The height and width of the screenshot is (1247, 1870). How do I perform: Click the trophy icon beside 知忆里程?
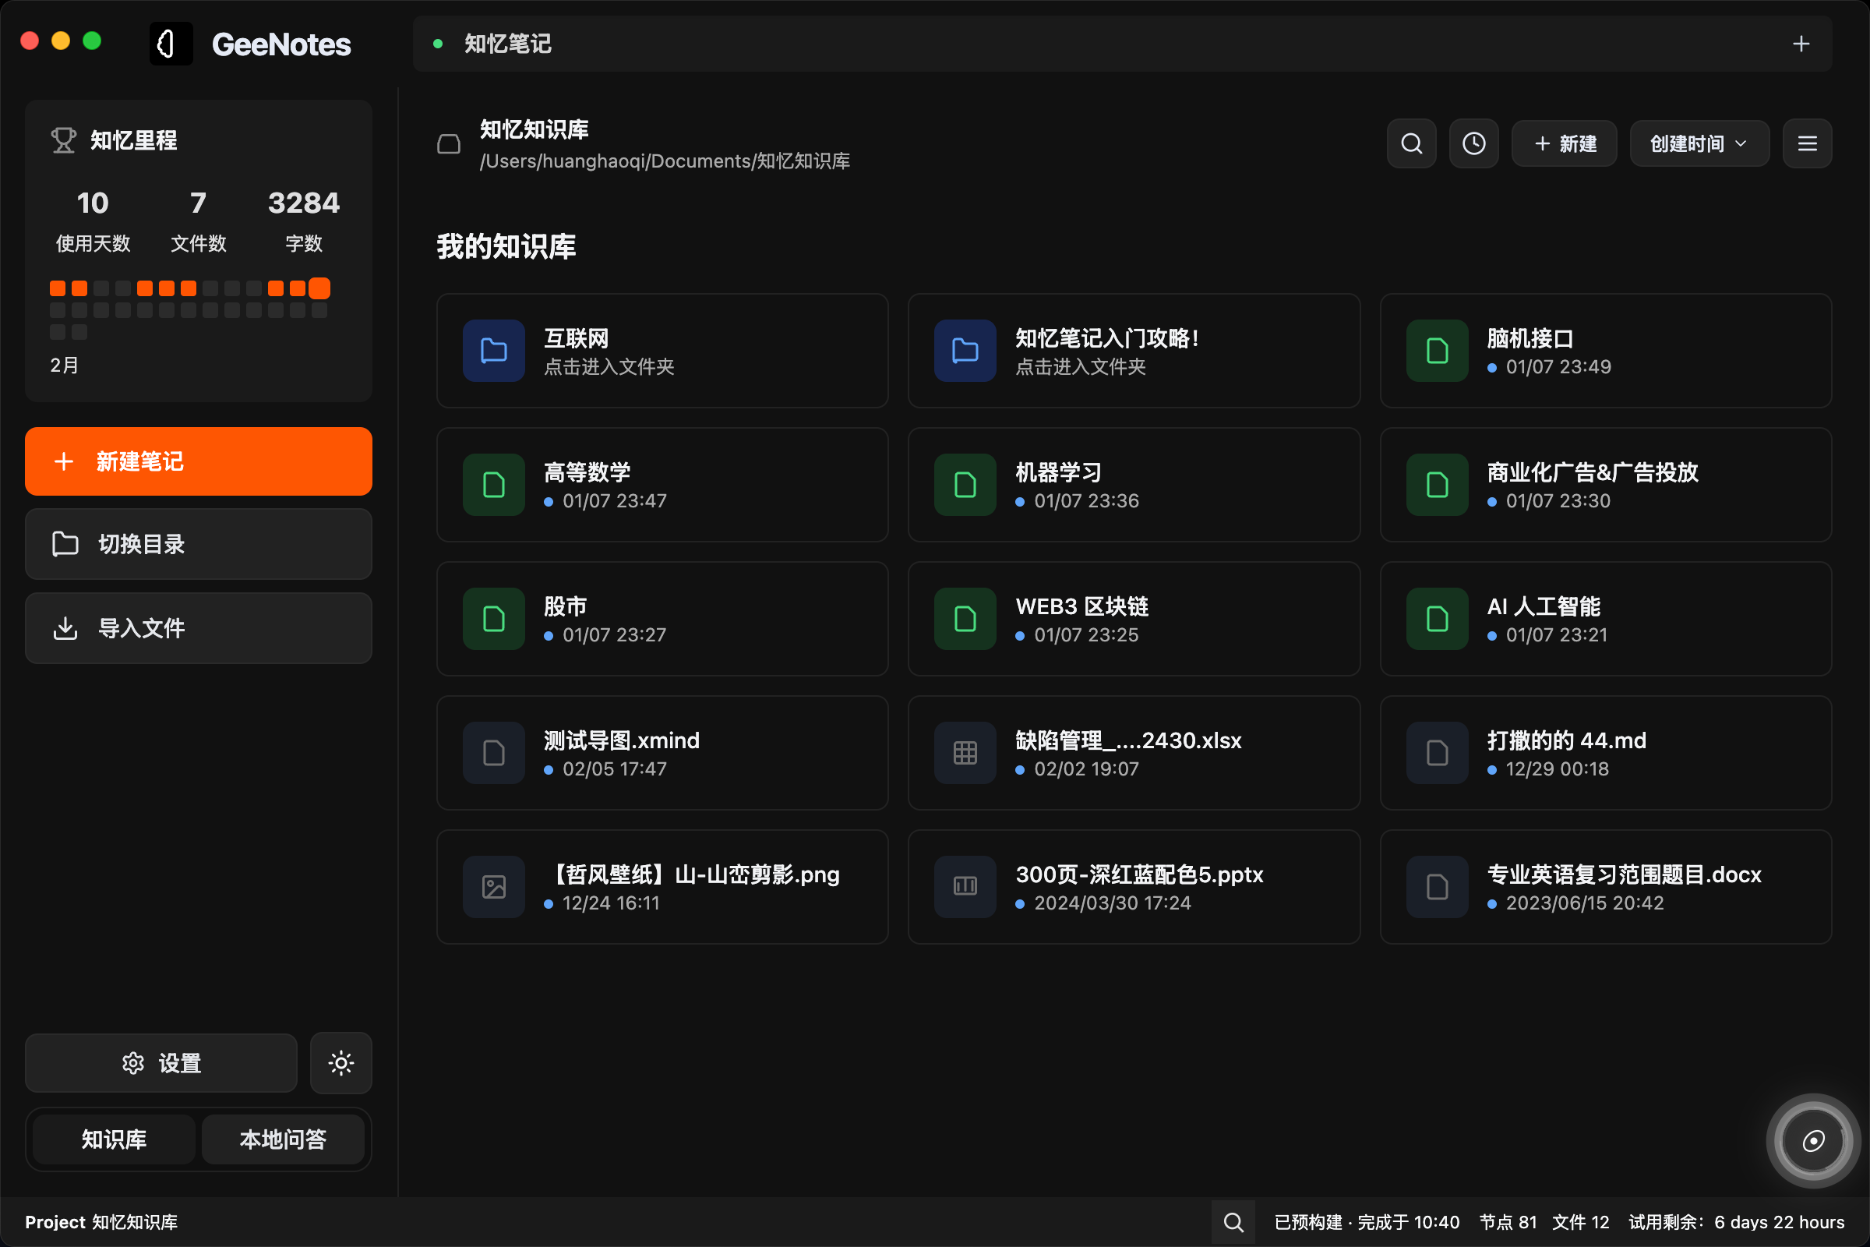64,140
